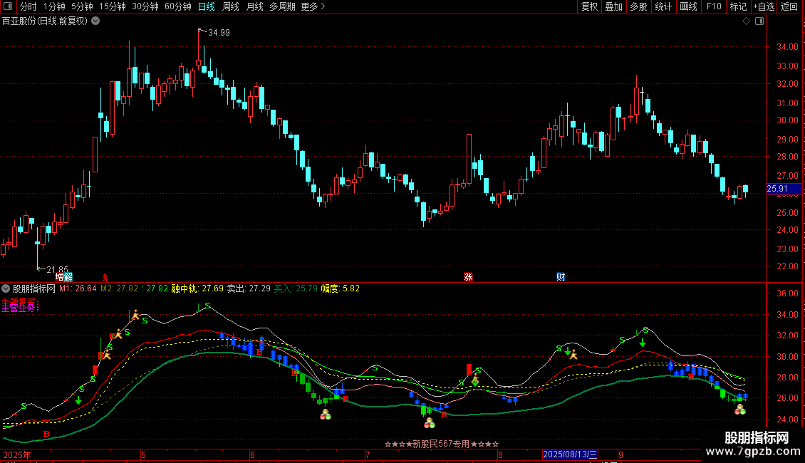Click the 36.00 indicator axis label
Image resolution: width=805 pixels, height=463 pixels.
[787, 293]
